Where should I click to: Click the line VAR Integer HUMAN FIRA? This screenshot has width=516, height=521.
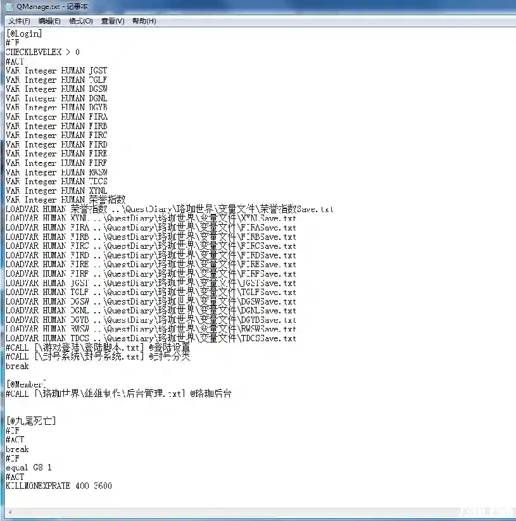tap(56, 117)
